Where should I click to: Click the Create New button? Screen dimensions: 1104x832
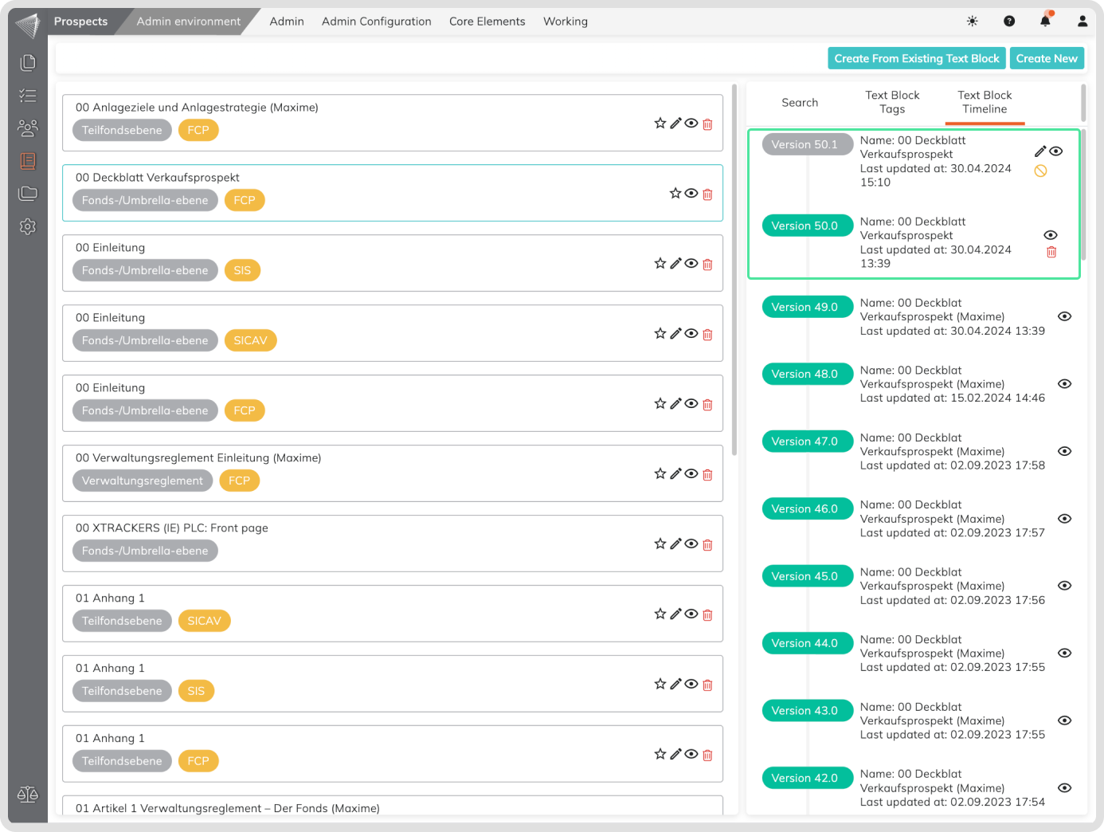[x=1046, y=58]
